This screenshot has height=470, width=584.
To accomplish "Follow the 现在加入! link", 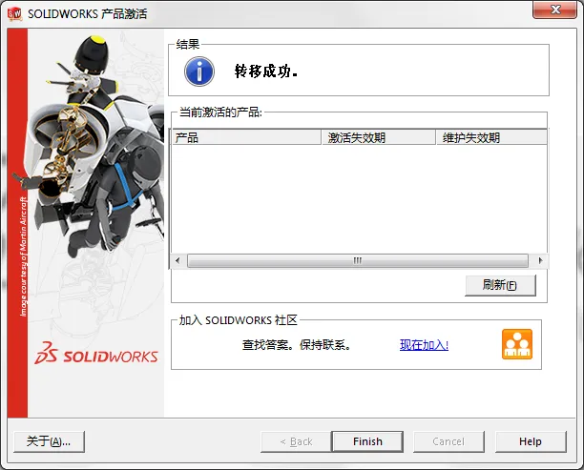I will point(424,345).
